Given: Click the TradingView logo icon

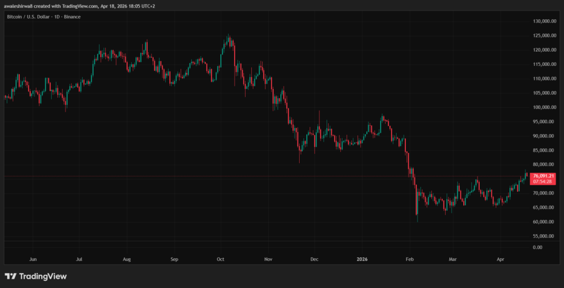Looking at the screenshot, I should pyautogui.click(x=10, y=276).
